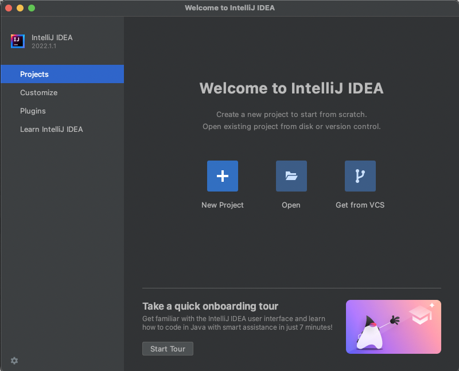Go to Learn IntelliJ IDEA tab
This screenshot has width=459, height=371.
62,130
